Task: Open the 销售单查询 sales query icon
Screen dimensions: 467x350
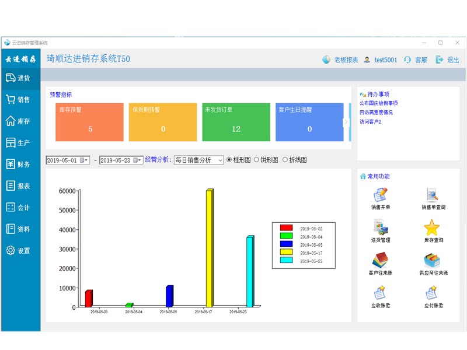Action: [433, 195]
